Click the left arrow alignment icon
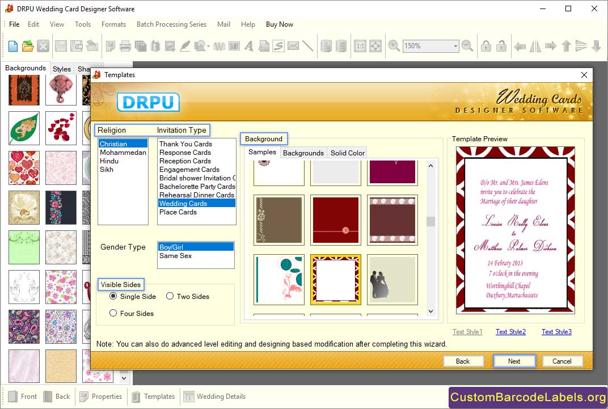Image resolution: width=608 pixels, height=409 pixels. point(520,47)
